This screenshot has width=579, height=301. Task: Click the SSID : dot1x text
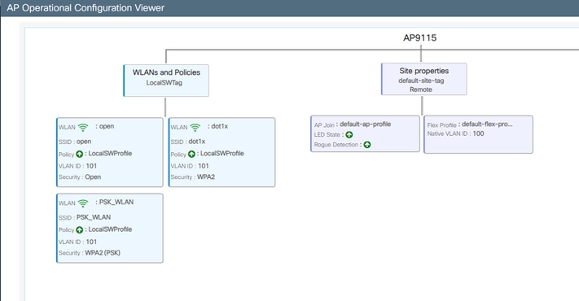[x=188, y=142]
